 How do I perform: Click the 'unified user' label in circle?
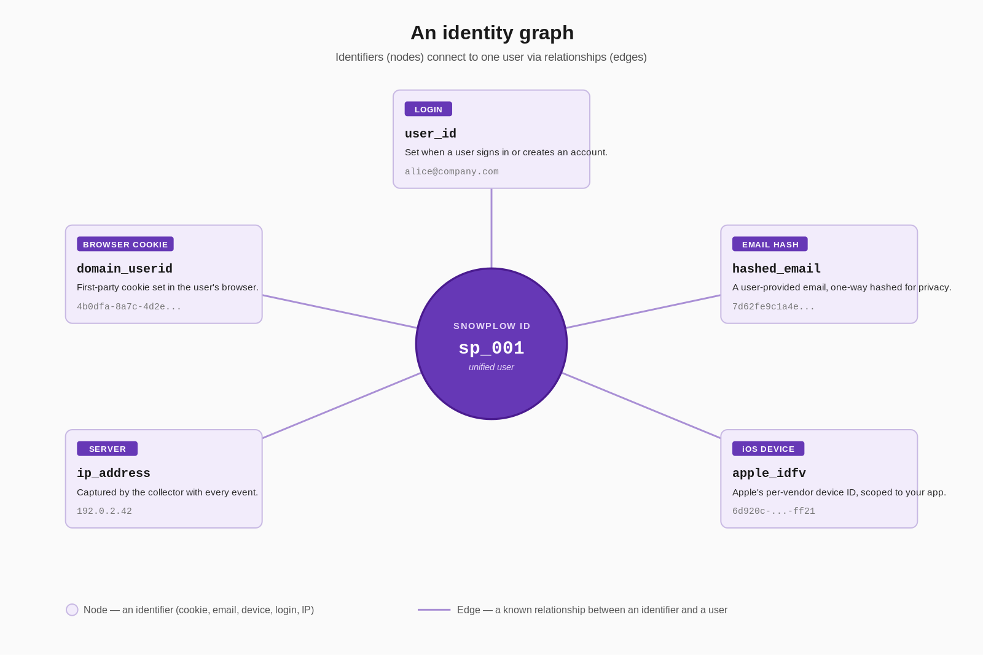(x=491, y=367)
